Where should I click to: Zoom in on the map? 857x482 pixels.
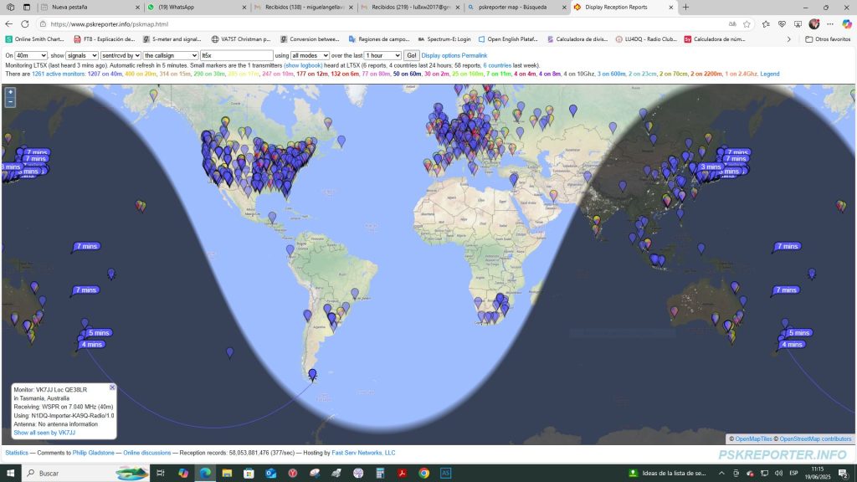10,92
